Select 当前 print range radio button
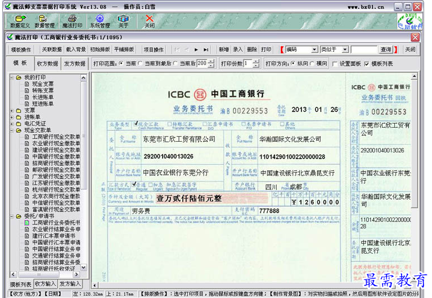Image resolution: width=432 pixels, height=298 pixels. click(121, 64)
